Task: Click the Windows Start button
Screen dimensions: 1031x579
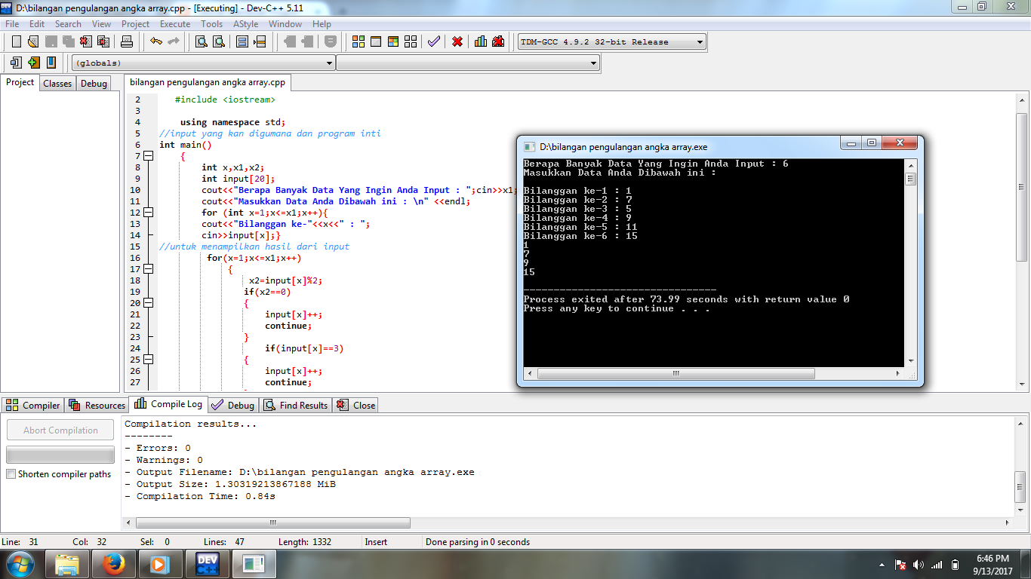Action: (20, 563)
